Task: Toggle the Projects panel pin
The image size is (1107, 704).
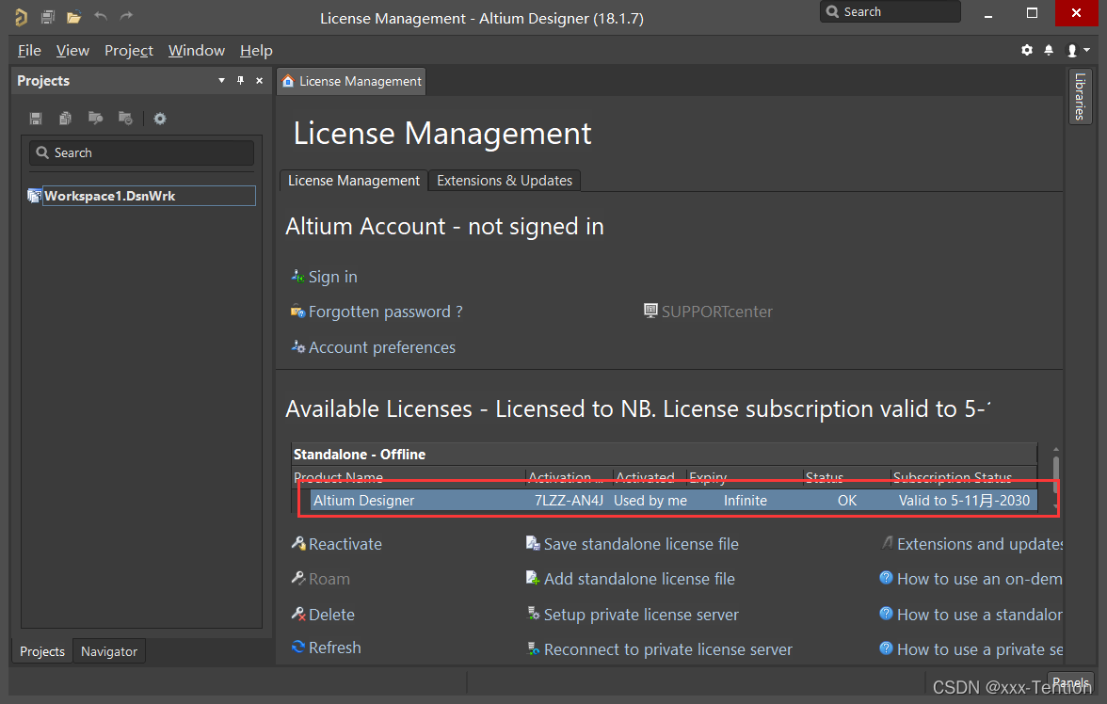Action: click(240, 81)
